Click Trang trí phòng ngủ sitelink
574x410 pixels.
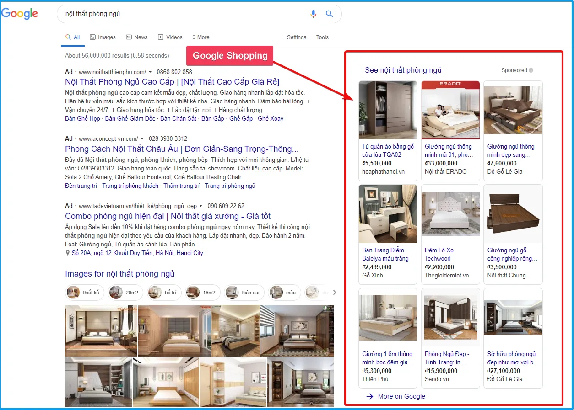230,186
